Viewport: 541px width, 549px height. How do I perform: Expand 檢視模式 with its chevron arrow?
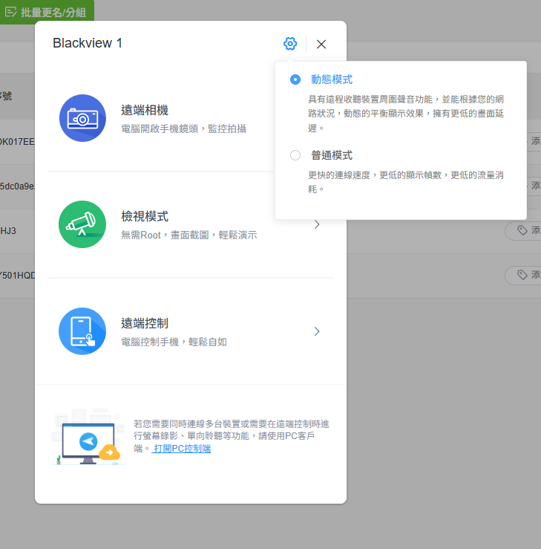pyautogui.click(x=317, y=224)
